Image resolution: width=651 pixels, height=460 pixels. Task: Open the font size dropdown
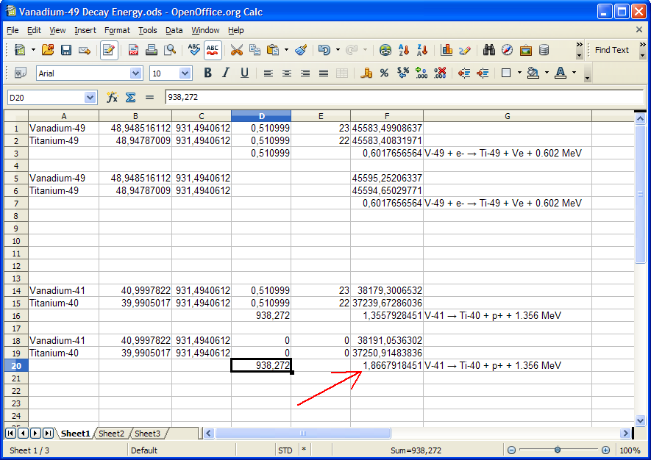pyautogui.click(x=185, y=73)
